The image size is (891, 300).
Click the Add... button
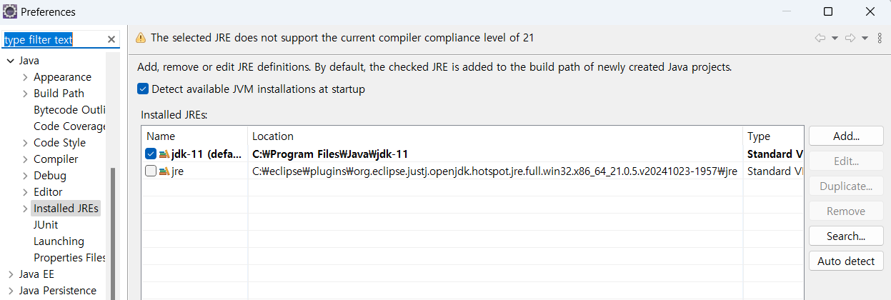click(846, 136)
